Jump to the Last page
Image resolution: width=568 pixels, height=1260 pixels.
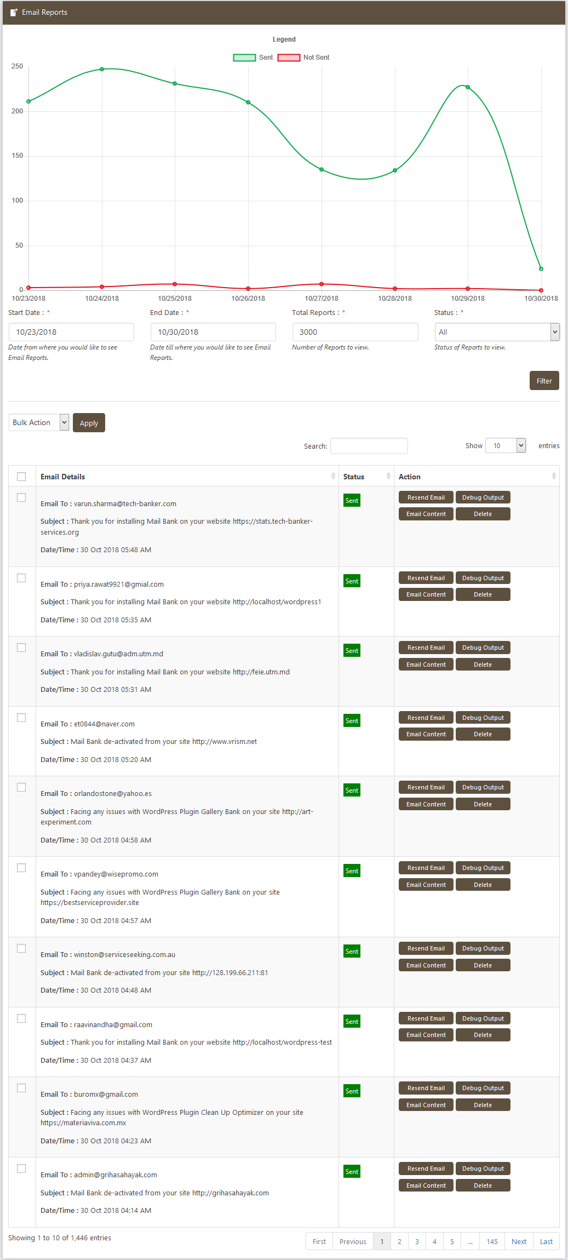click(546, 1241)
